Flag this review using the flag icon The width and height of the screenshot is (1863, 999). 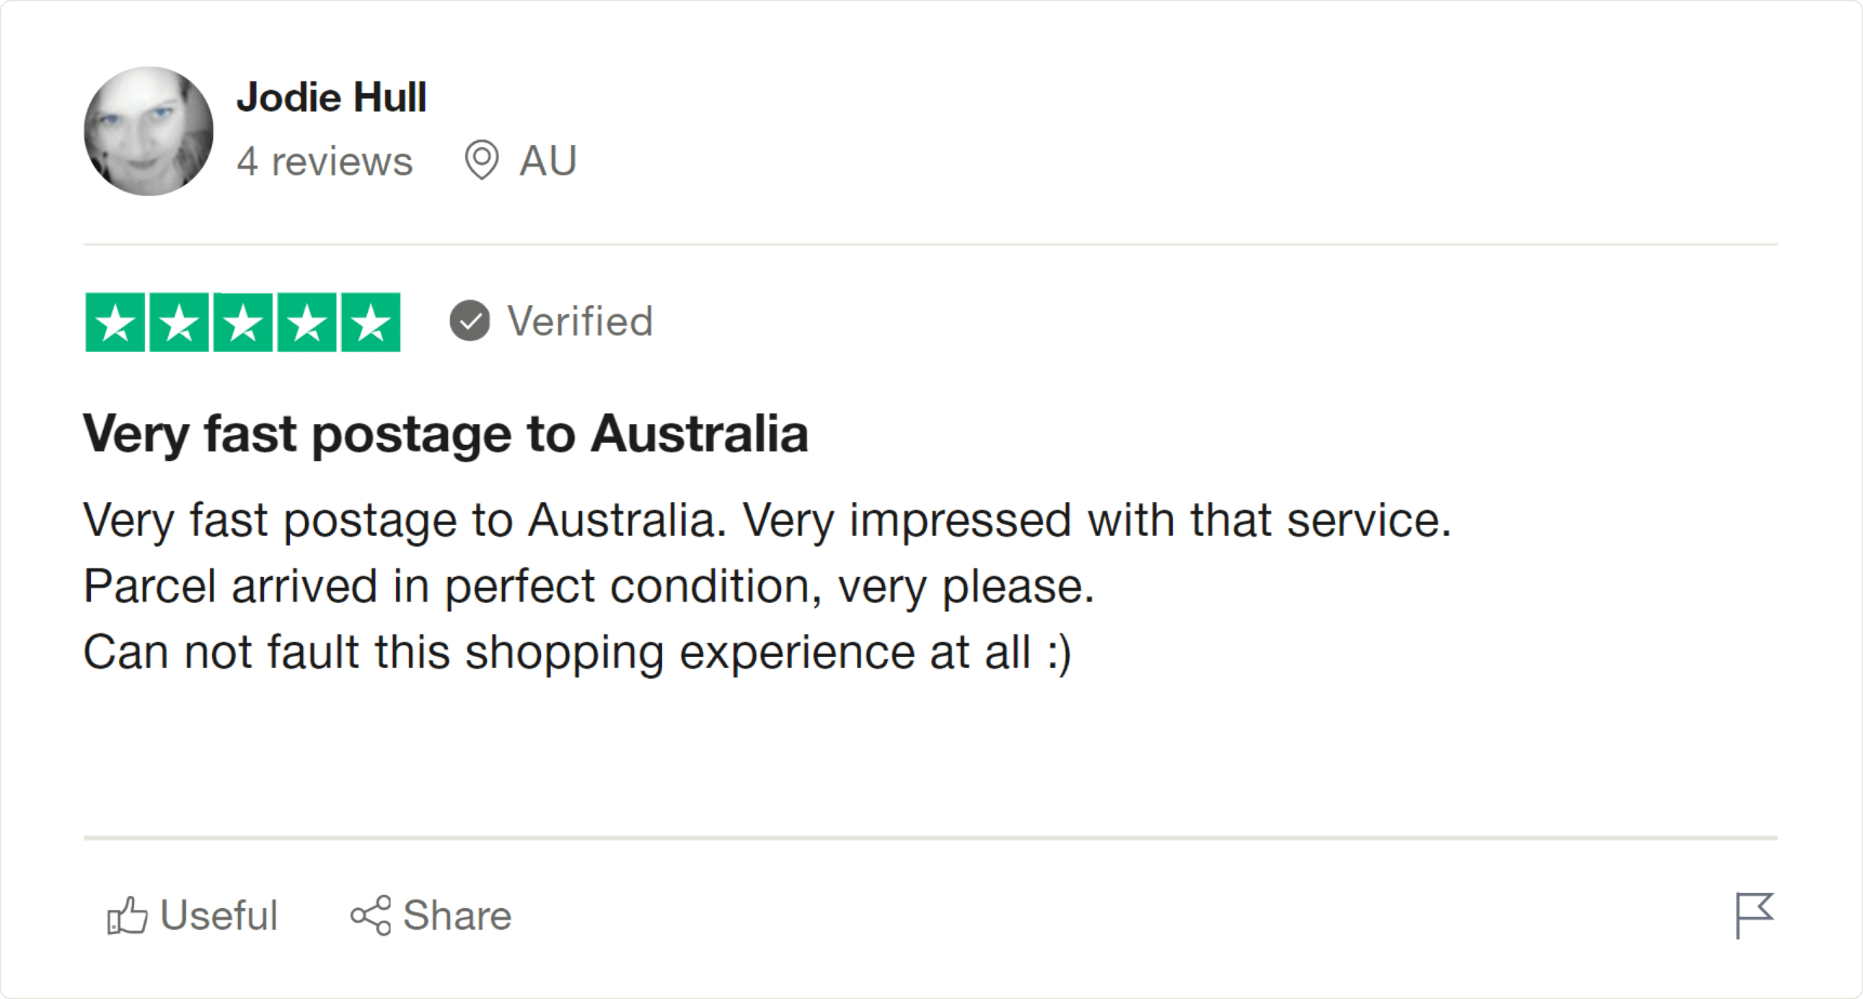[1755, 915]
